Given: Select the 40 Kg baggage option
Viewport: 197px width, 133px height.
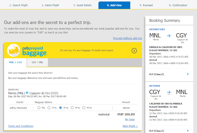Looking at the screenshot, I should point(84,108).
